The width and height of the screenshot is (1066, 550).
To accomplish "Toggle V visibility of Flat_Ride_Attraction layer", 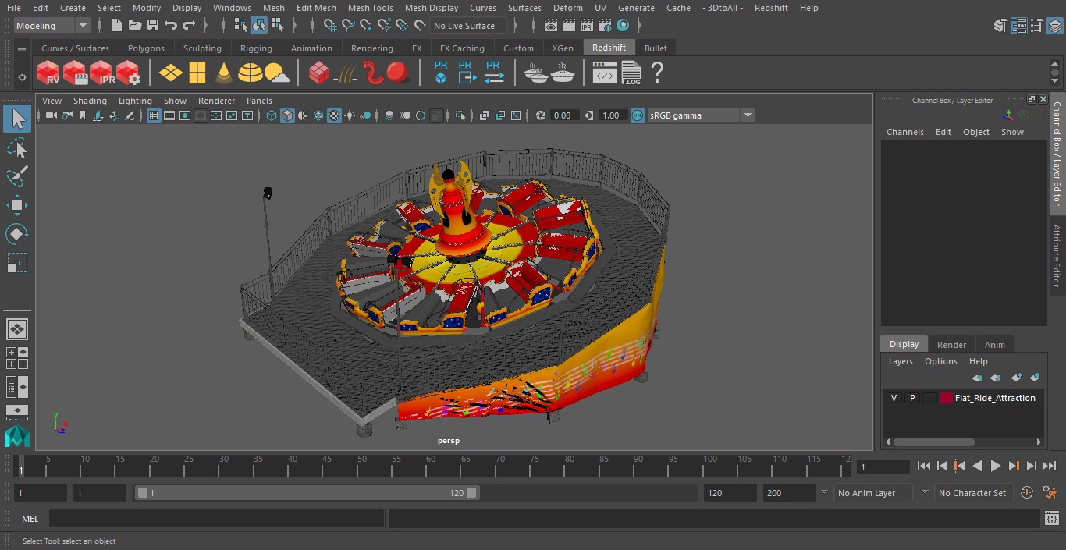I will pos(894,398).
